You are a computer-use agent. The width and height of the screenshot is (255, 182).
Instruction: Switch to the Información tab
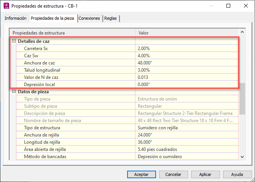[x=16, y=18]
